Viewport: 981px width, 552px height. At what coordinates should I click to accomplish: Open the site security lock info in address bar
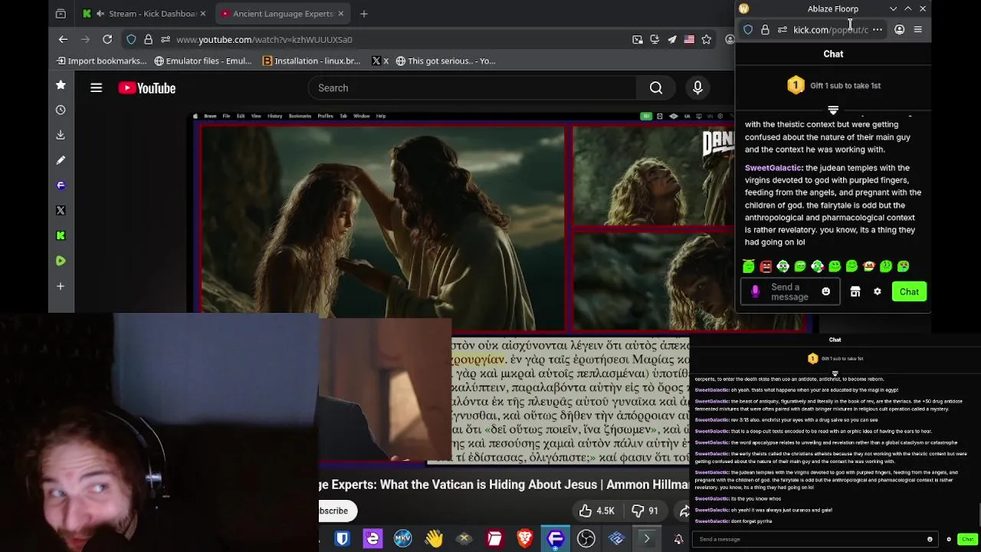pyautogui.click(x=148, y=39)
